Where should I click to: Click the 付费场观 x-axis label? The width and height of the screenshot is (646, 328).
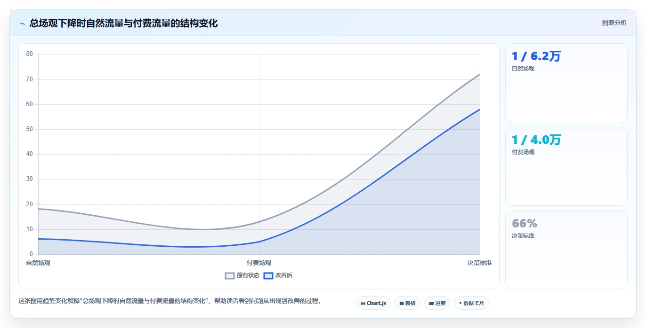(259, 263)
